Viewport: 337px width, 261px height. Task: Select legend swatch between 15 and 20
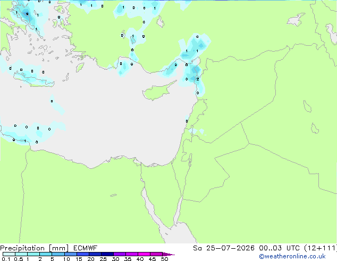[83, 254]
